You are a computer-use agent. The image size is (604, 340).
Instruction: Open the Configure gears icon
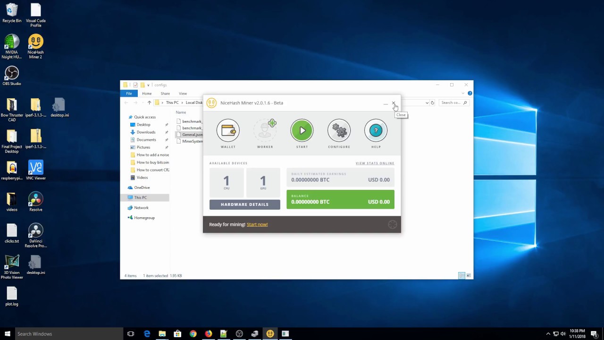(339, 131)
